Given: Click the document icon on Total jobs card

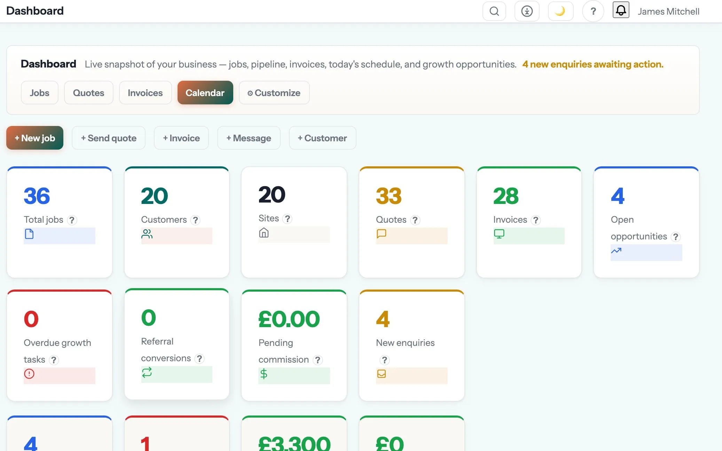Looking at the screenshot, I should (x=29, y=234).
